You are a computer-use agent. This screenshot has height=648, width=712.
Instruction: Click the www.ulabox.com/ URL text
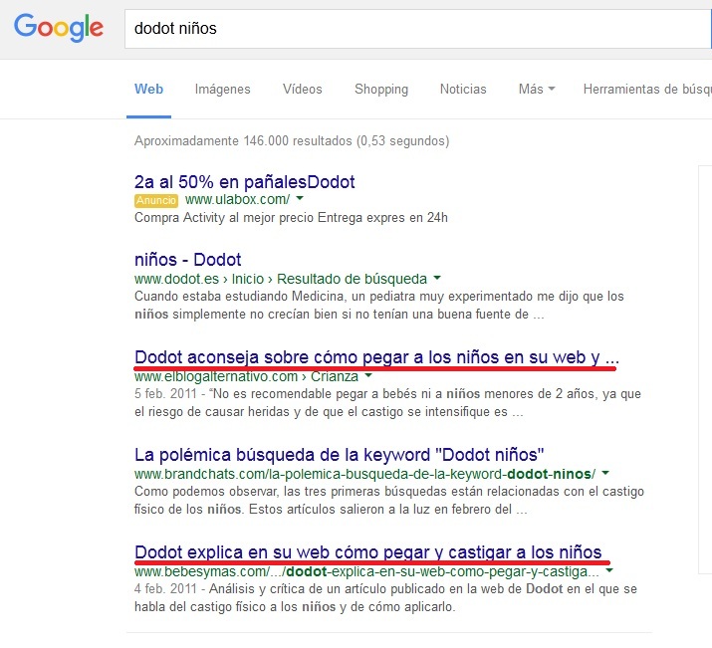(237, 199)
